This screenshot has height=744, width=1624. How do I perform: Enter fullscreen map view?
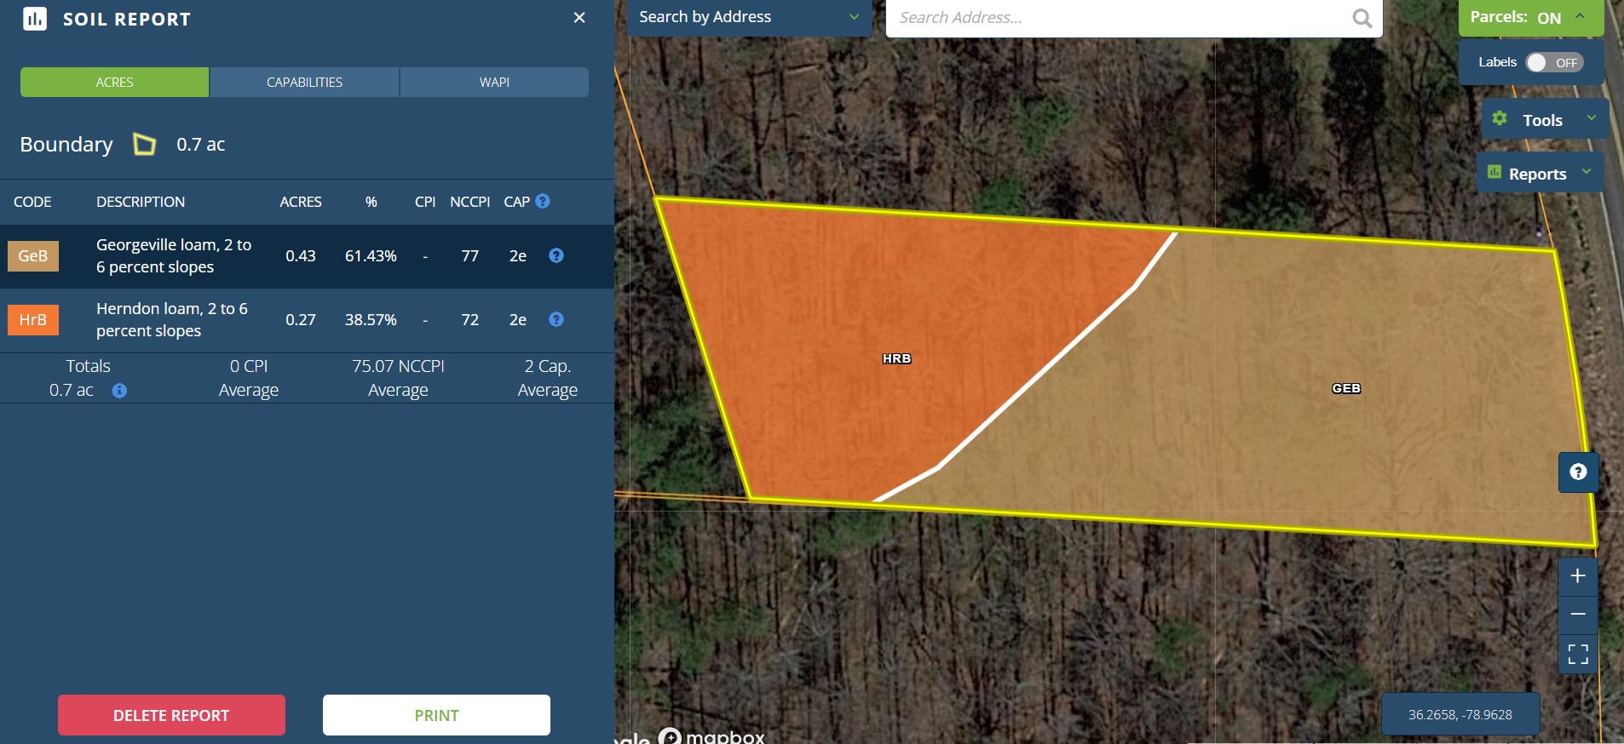click(x=1577, y=654)
